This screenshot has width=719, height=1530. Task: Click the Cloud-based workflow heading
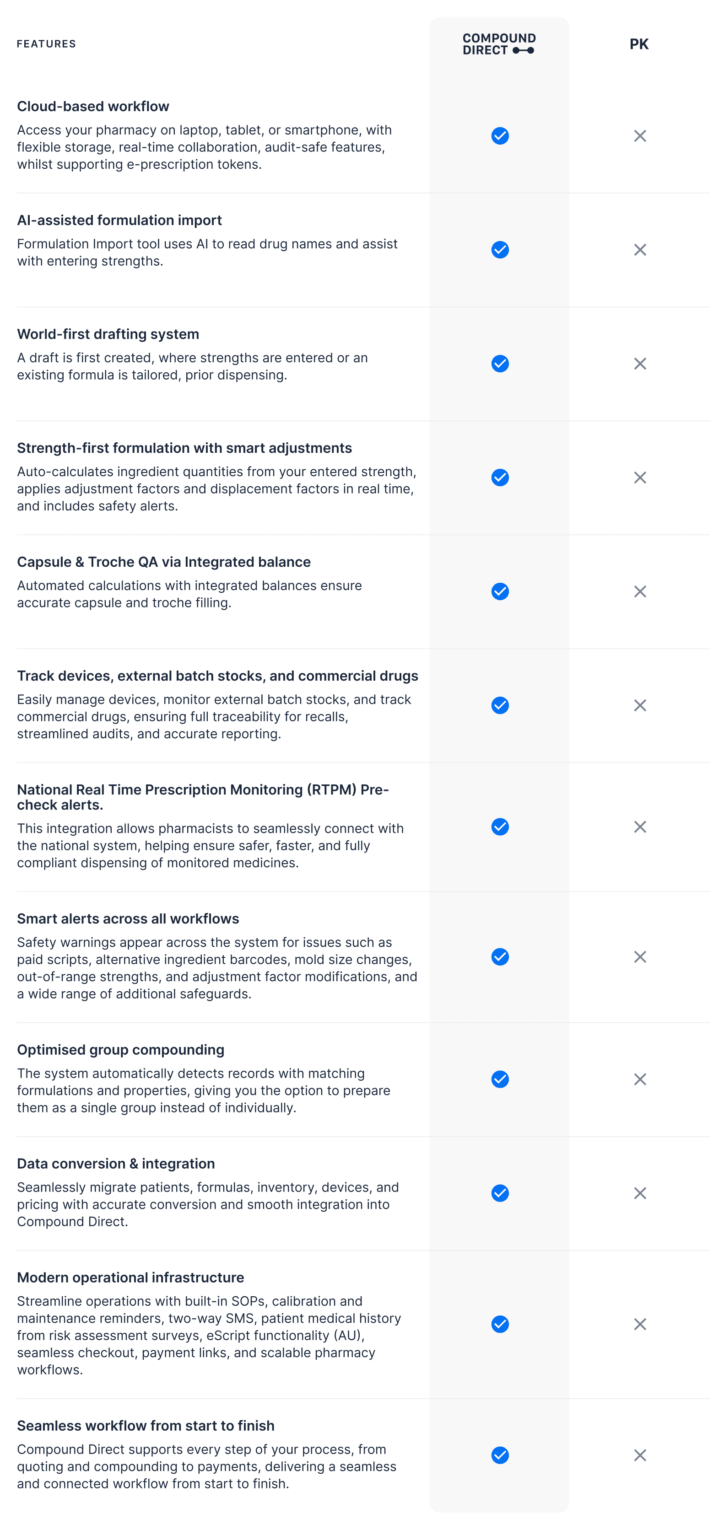pos(93,106)
